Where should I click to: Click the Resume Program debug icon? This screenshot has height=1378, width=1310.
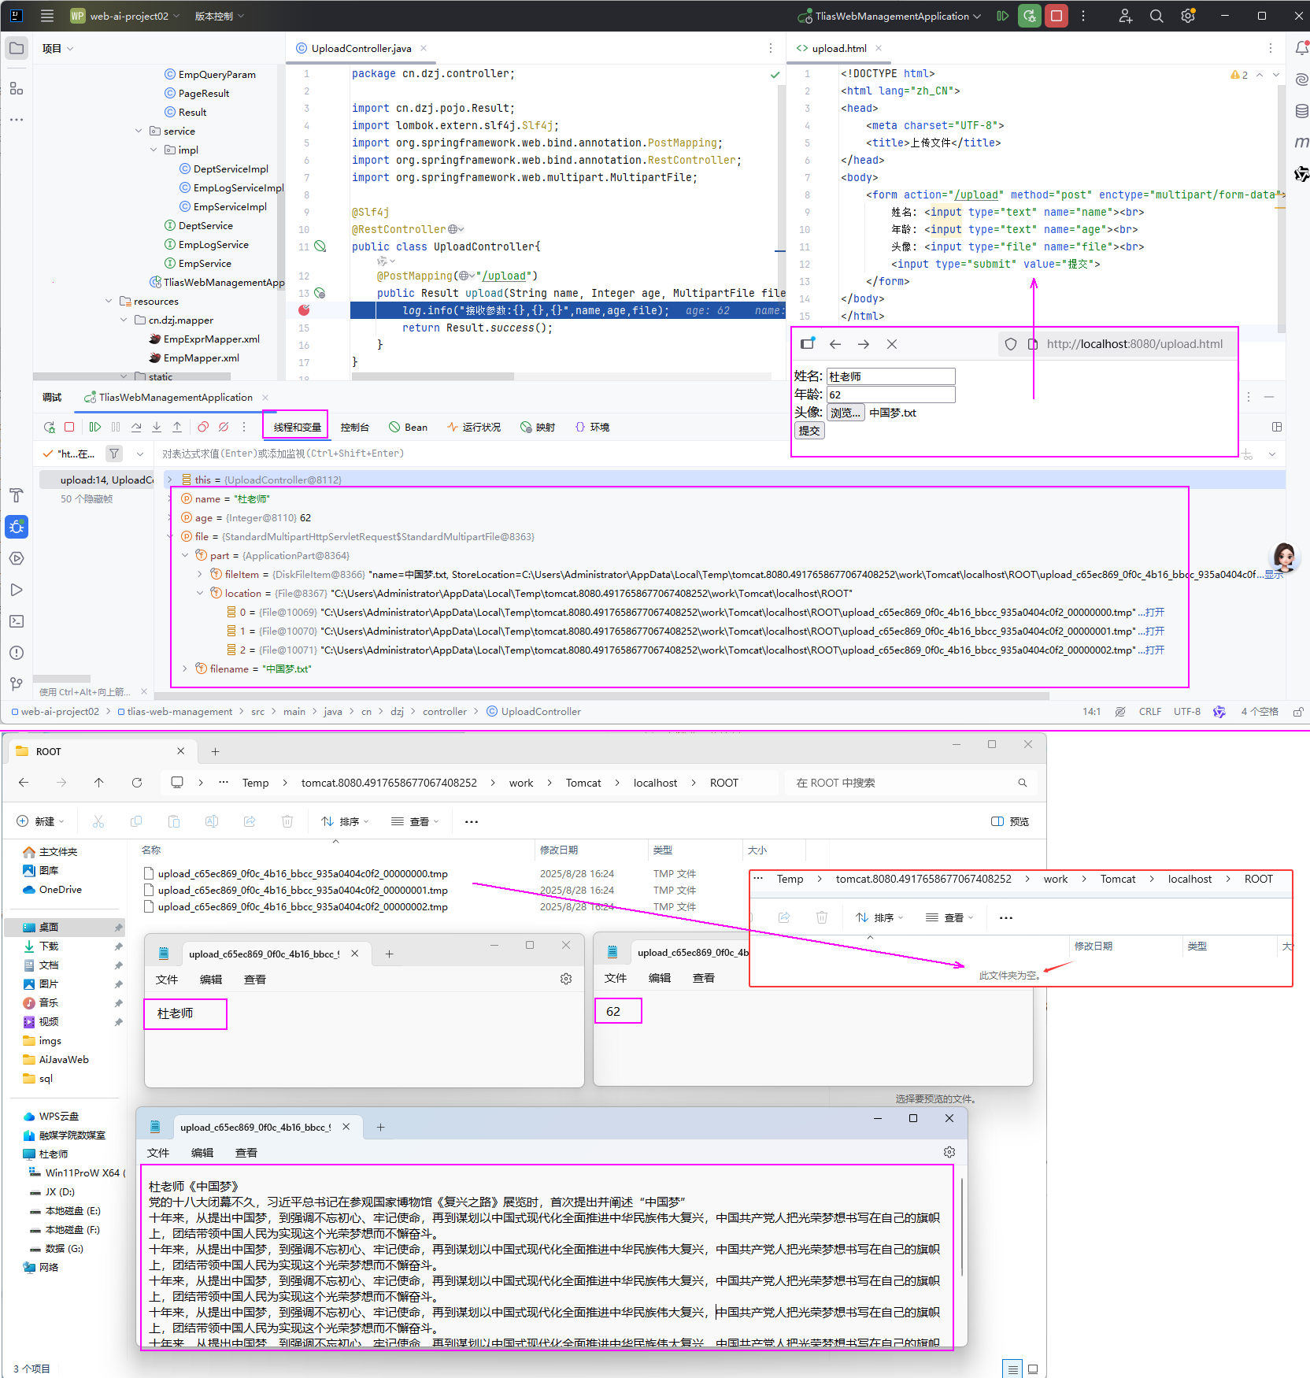[95, 427]
